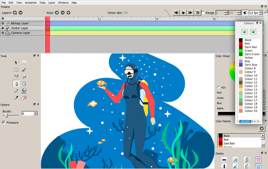Select the Brush tool

(x=24, y=70)
